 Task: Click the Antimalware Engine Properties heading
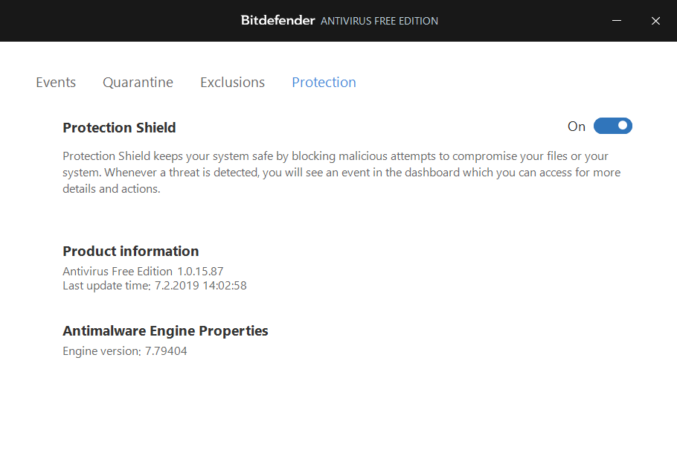[165, 331]
